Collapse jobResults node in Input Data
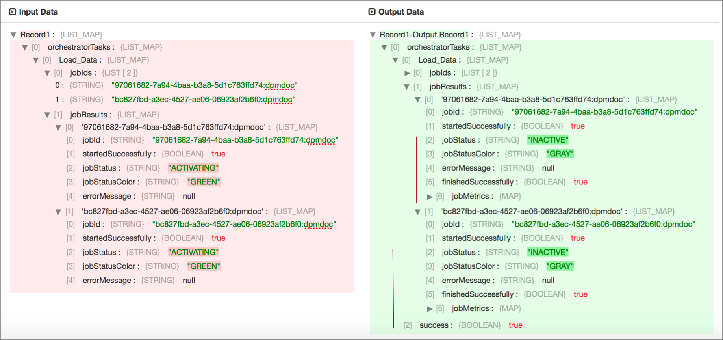This screenshot has height=340, width=723. point(47,115)
